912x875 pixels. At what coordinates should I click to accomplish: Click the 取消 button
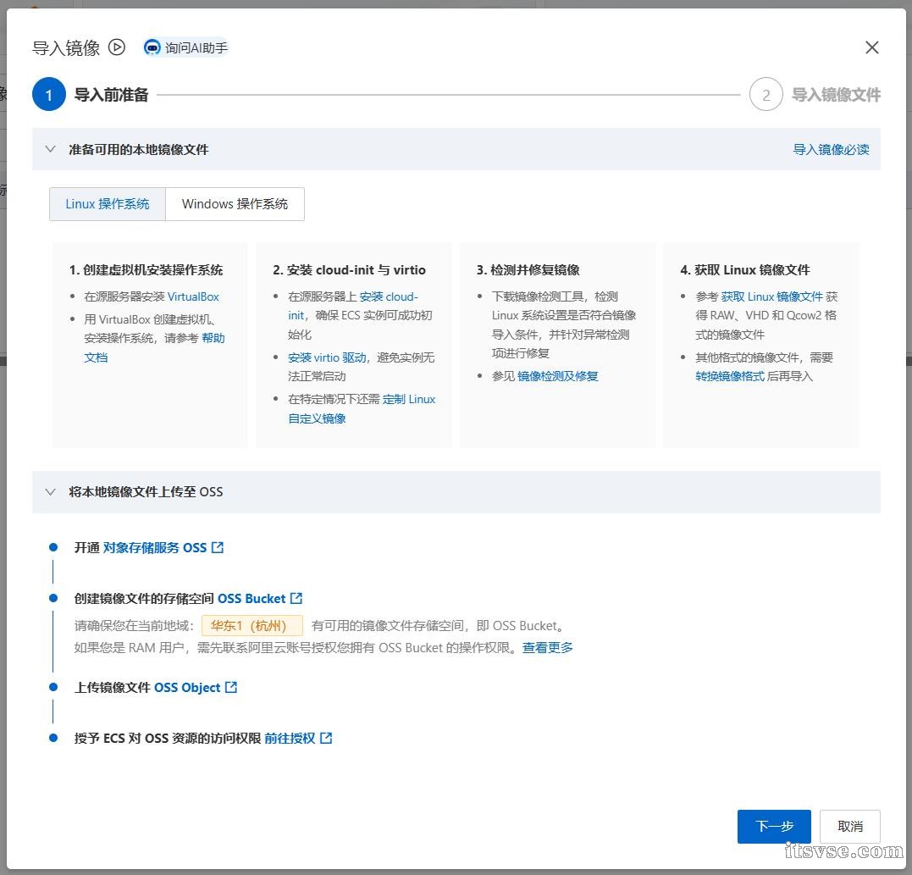[849, 826]
